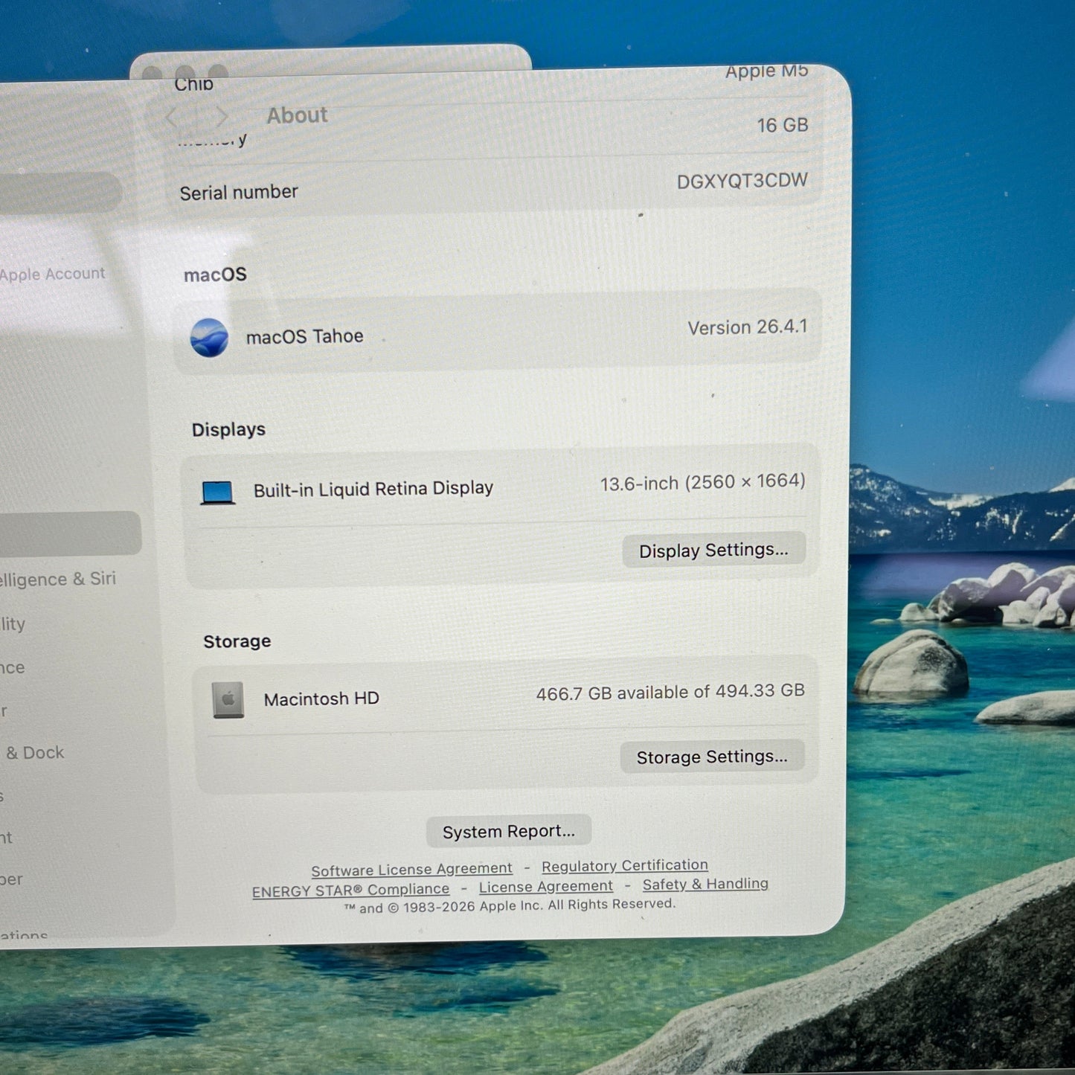Select the Apple Account sidebar item

pos(53,274)
